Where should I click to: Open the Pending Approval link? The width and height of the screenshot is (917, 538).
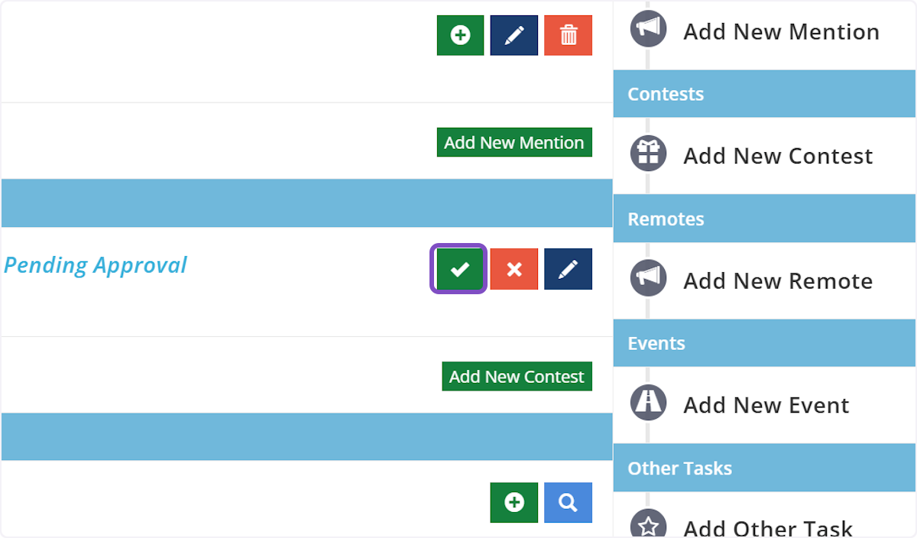pyautogui.click(x=96, y=265)
